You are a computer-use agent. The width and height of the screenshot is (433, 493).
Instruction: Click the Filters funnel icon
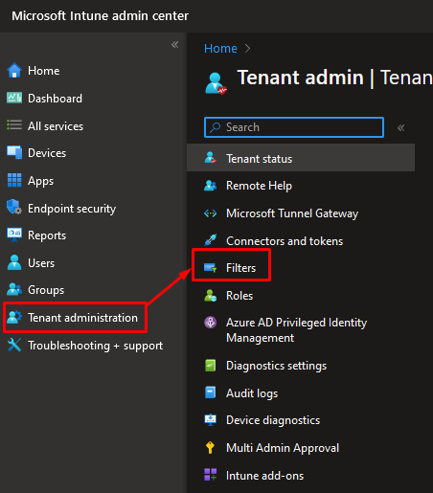[x=211, y=268]
